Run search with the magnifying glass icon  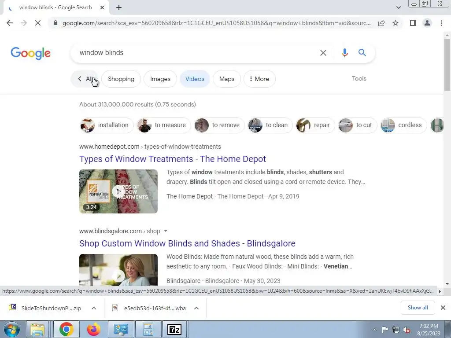(x=362, y=53)
